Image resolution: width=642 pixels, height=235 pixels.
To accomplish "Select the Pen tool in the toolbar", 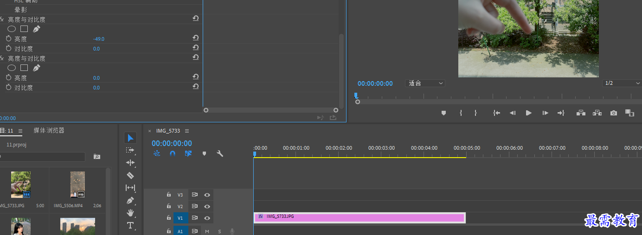I will (130, 200).
